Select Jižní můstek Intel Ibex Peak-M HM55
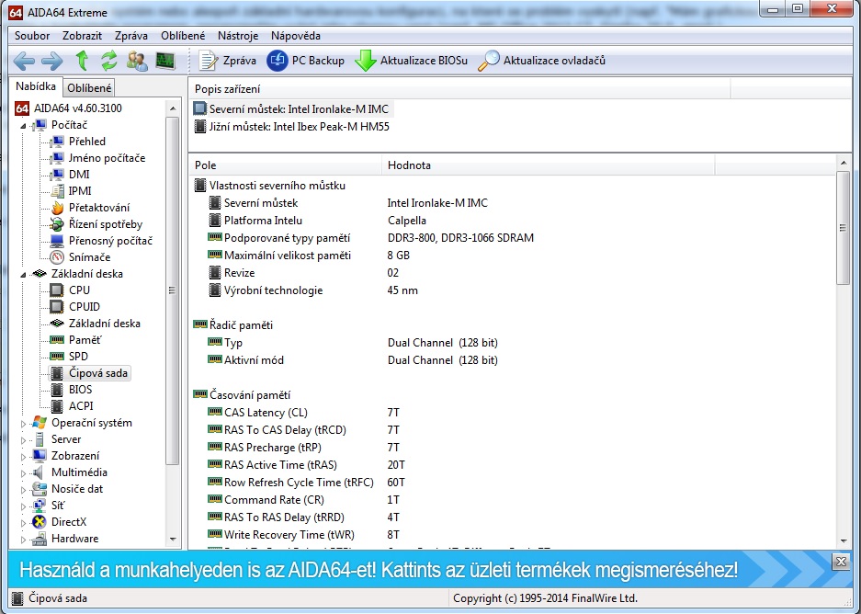861x614 pixels. coord(292,127)
